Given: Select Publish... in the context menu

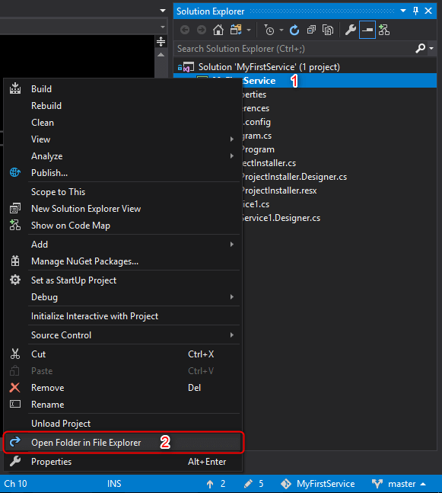Looking at the screenshot, I should (x=122, y=173).
